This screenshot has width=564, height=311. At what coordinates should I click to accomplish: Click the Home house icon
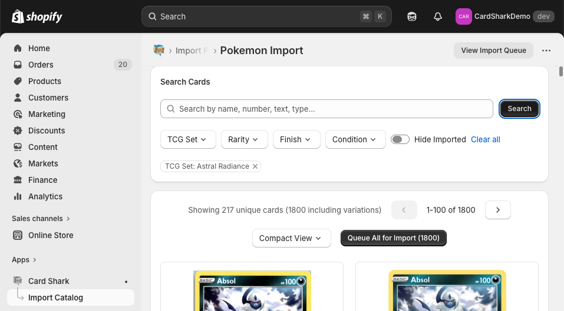[x=18, y=48]
